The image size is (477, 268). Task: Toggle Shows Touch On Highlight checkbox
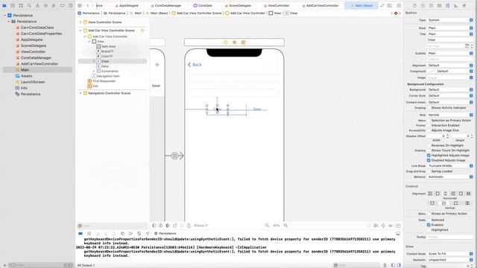point(429,150)
